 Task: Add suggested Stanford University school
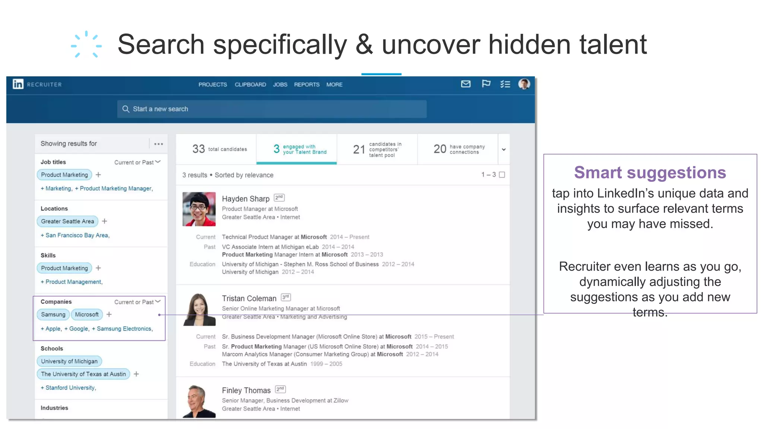(x=68, y=388)
